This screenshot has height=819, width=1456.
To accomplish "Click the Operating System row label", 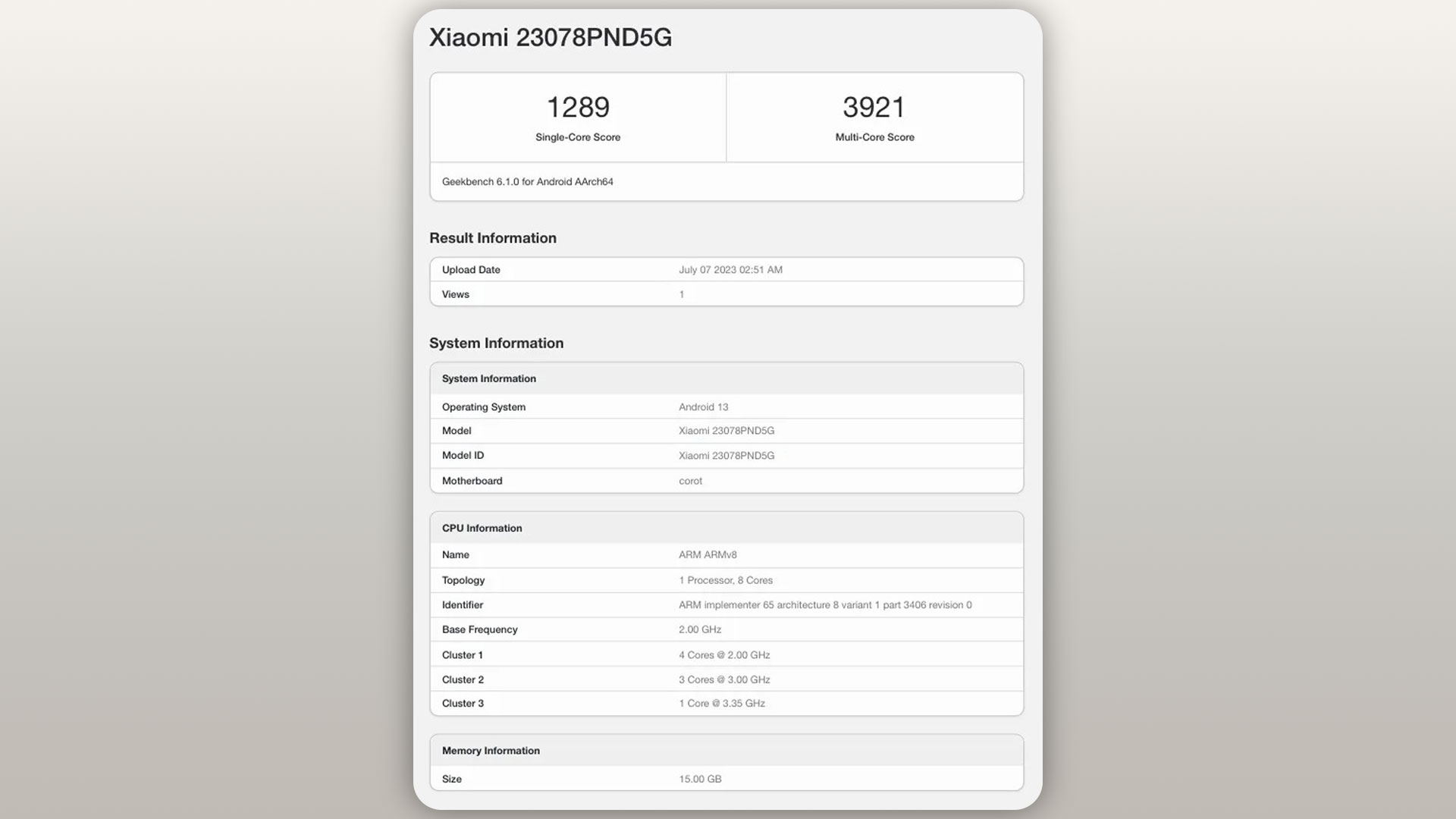I will pyautogui.click(x=484, y=407).
